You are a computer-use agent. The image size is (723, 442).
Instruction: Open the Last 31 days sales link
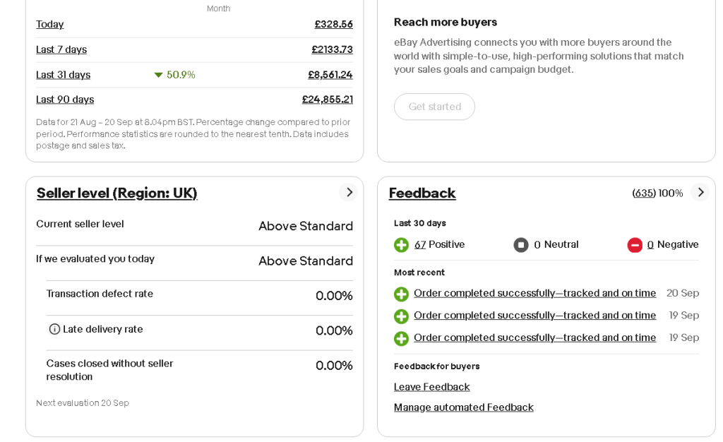pos(63,75)
